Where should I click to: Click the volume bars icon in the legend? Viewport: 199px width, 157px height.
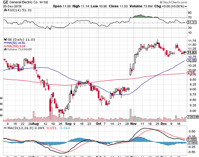pyautogui.click(x=5, y=49)
